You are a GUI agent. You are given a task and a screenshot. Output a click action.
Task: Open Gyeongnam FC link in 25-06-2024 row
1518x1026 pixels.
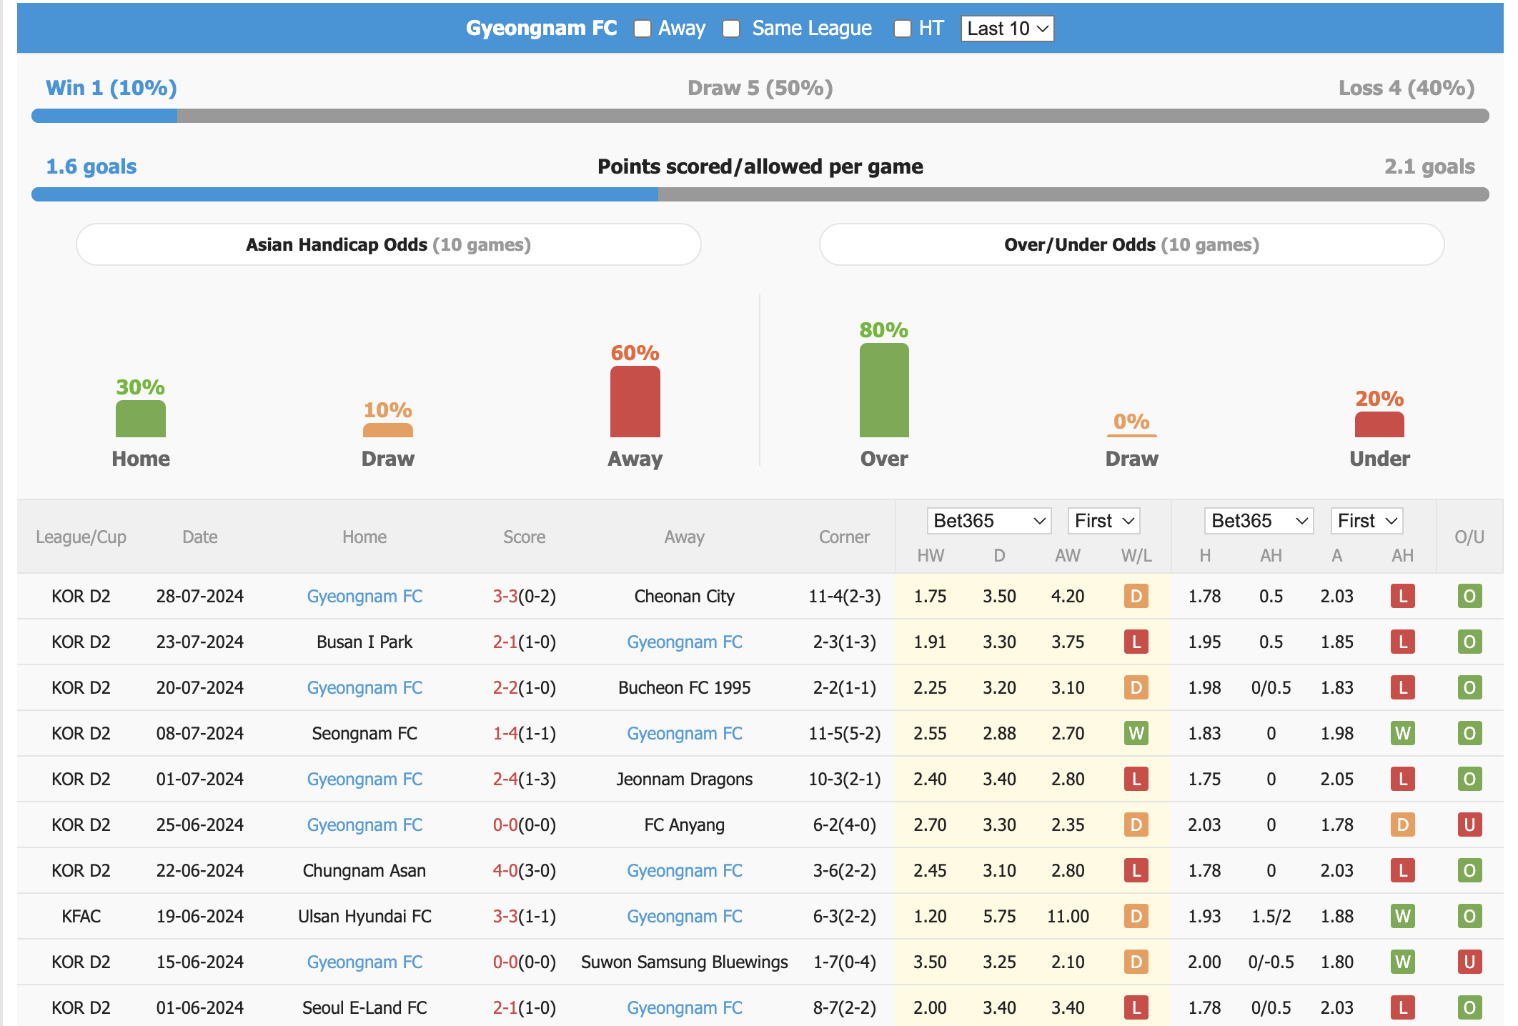(364, 825)
